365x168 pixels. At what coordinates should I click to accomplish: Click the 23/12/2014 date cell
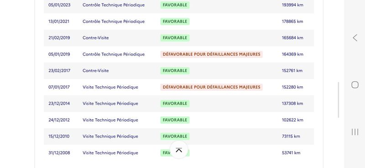[59, 103]
